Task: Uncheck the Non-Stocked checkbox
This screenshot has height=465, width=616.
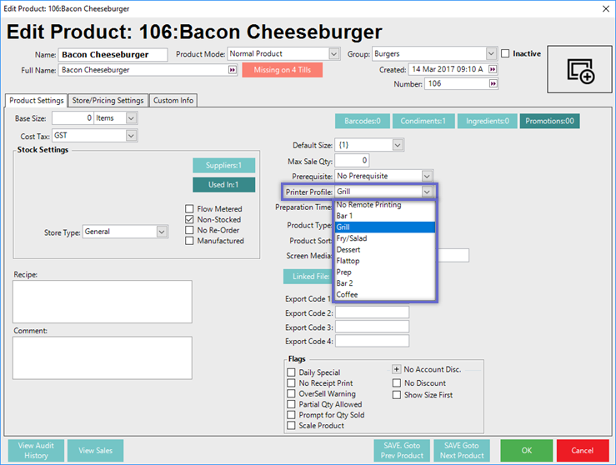Action: [190, 220]
